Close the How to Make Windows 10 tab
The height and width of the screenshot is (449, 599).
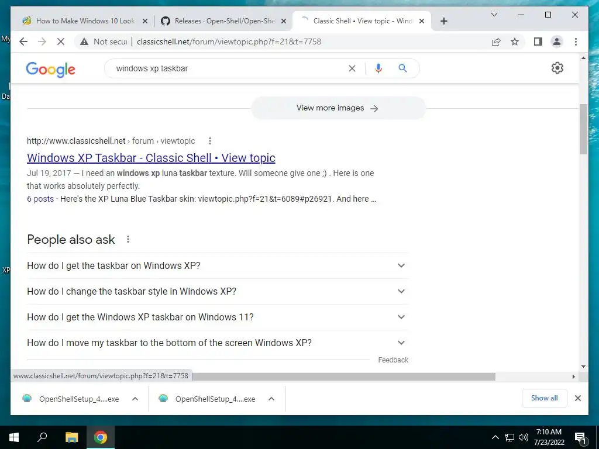click(145, 22)
